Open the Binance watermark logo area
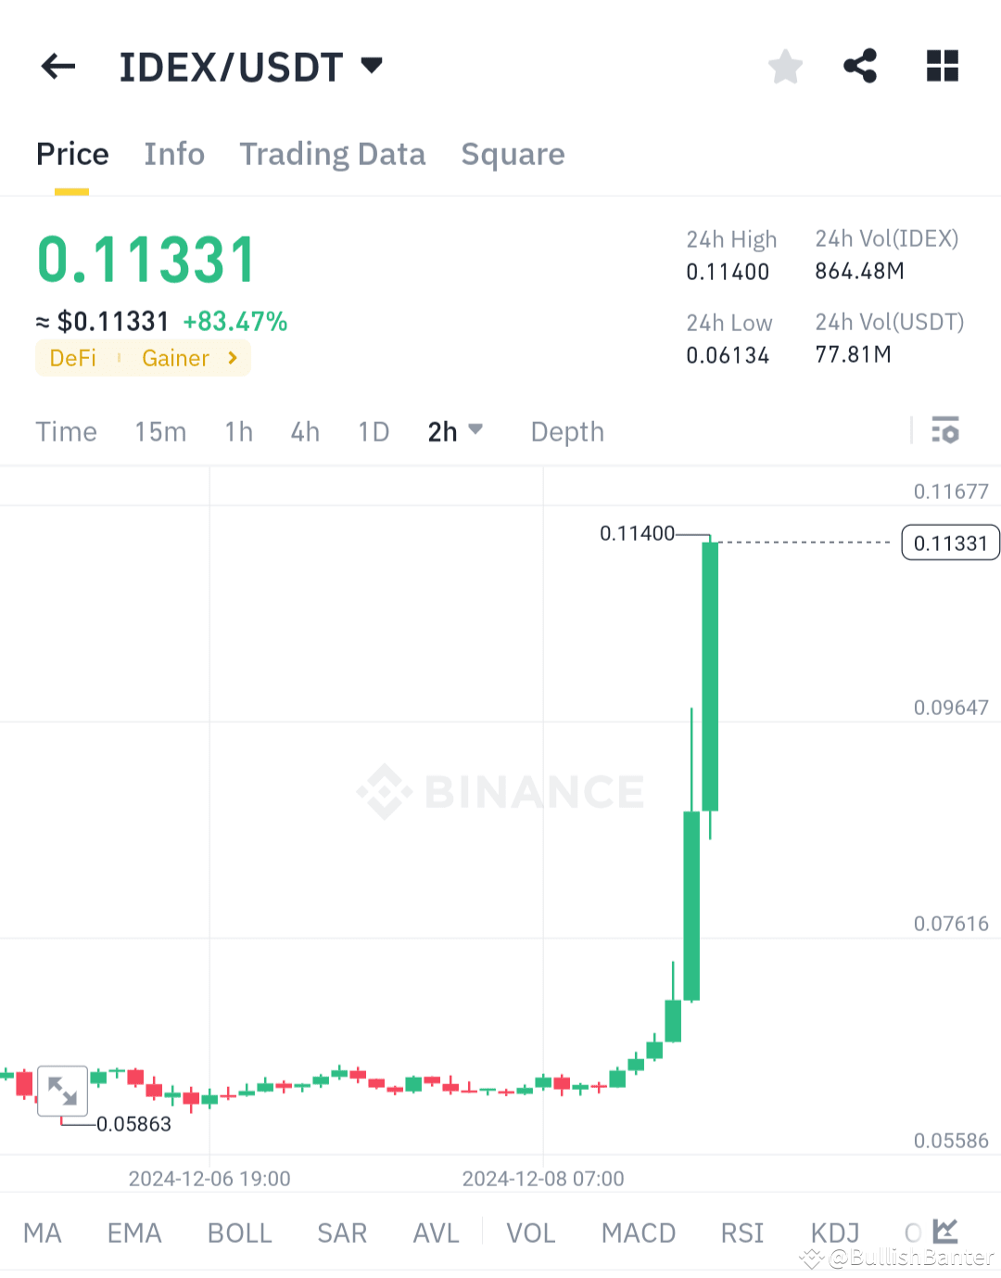The height and width of the screenshot is (1278, 1001). pos(500,790)
